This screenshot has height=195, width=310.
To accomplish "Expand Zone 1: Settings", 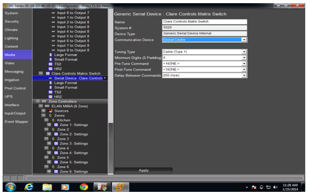I will 49,125.
